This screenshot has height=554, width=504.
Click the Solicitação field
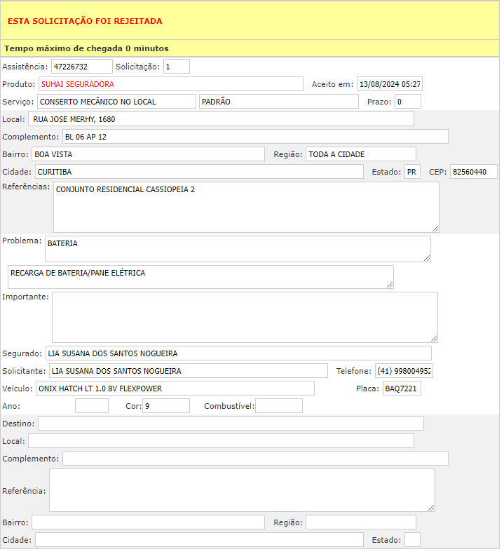(x=177, y=67)
